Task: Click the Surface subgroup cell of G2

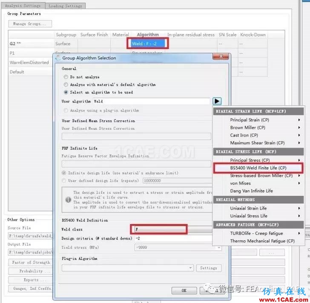Action: 66,44
